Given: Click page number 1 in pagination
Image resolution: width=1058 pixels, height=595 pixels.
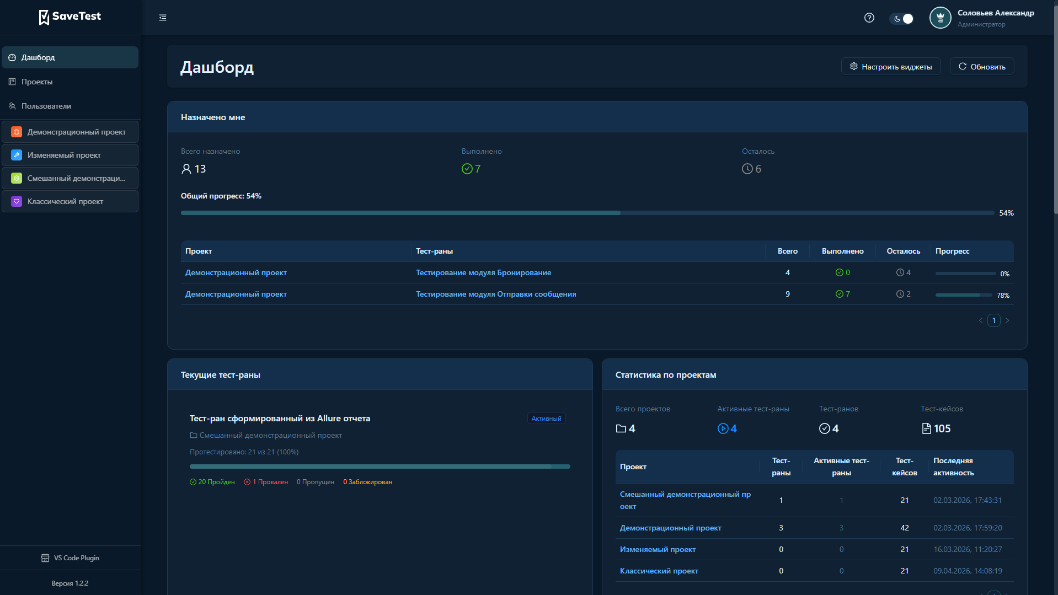Looking at the screenshot, I should (x=994, y=320).
